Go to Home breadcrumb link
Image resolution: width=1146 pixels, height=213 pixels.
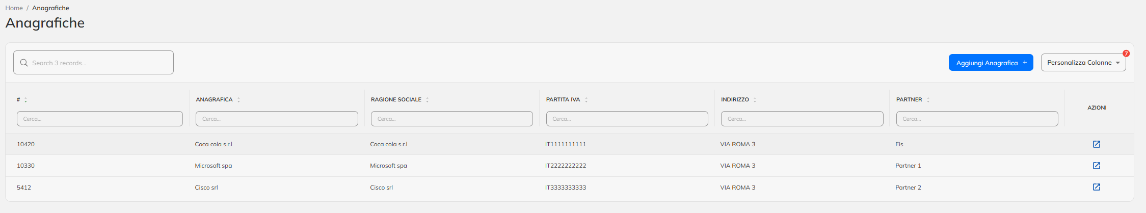click(x=14, y=8)
